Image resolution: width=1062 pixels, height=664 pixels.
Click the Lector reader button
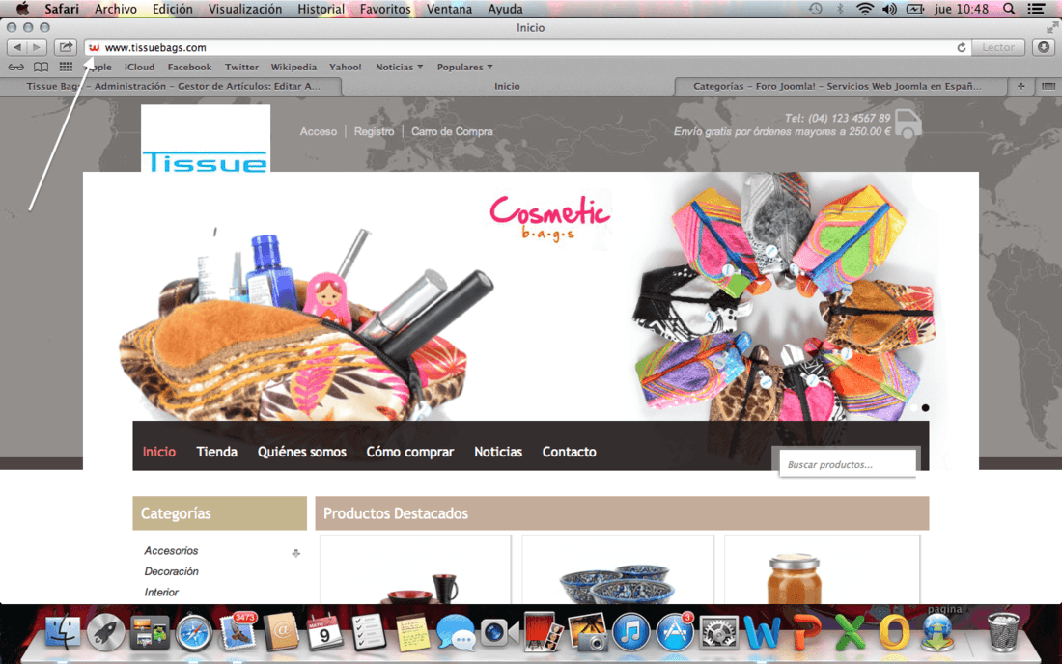tap(998, 47)
